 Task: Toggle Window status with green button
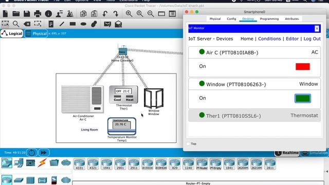click(x=303, y=98)
